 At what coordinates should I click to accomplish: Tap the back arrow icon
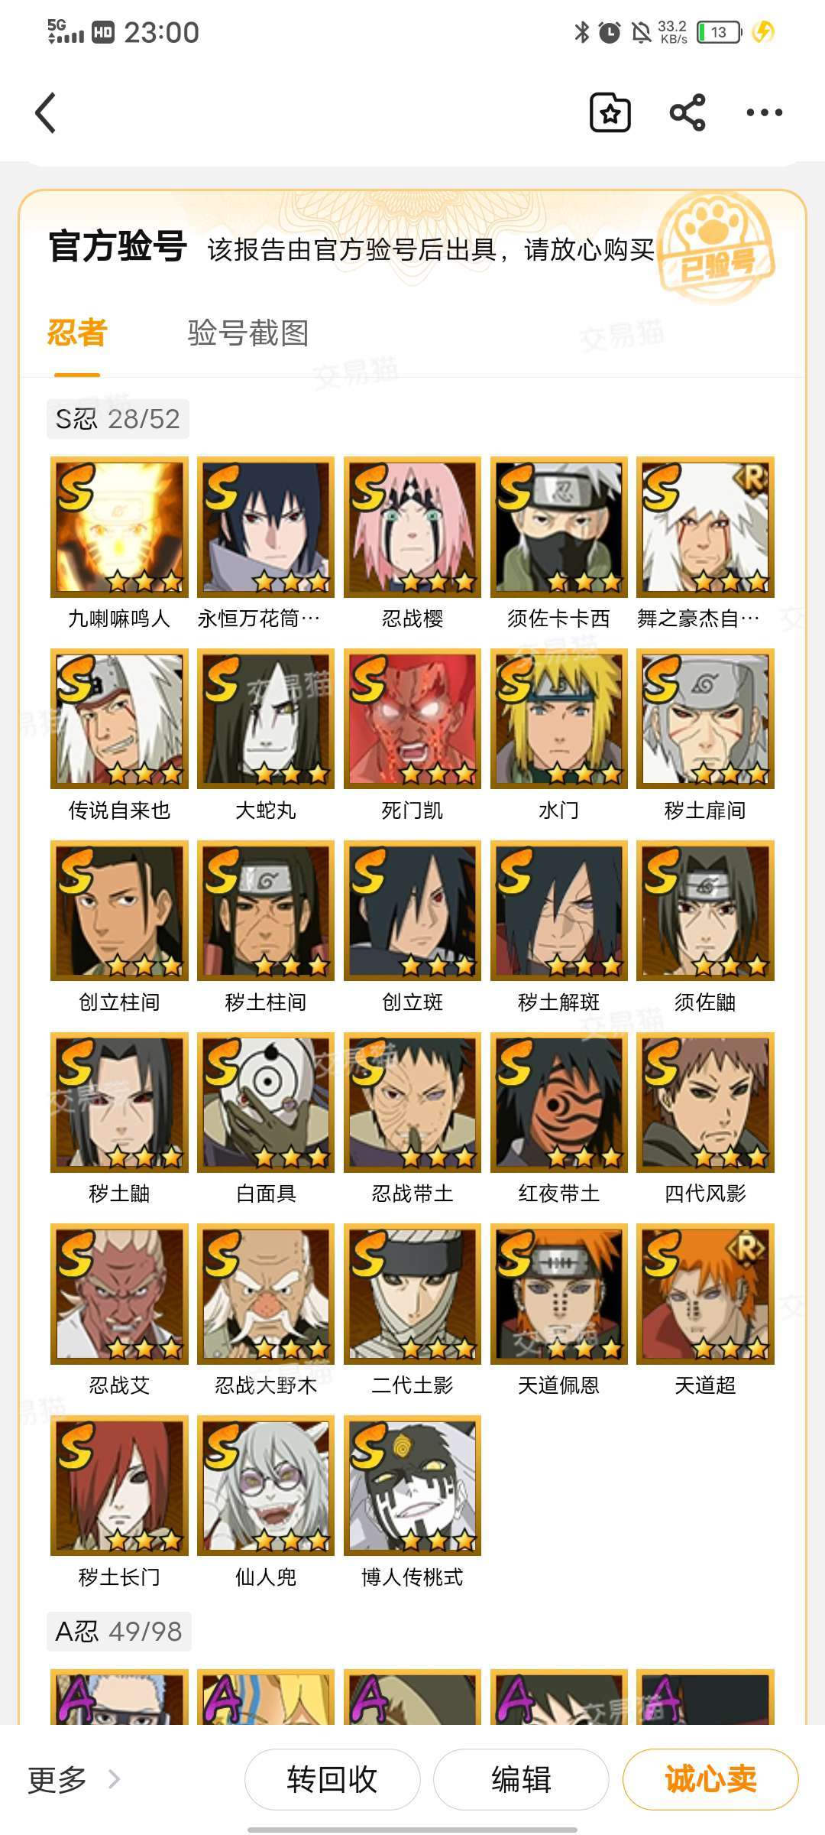point(46,113)
